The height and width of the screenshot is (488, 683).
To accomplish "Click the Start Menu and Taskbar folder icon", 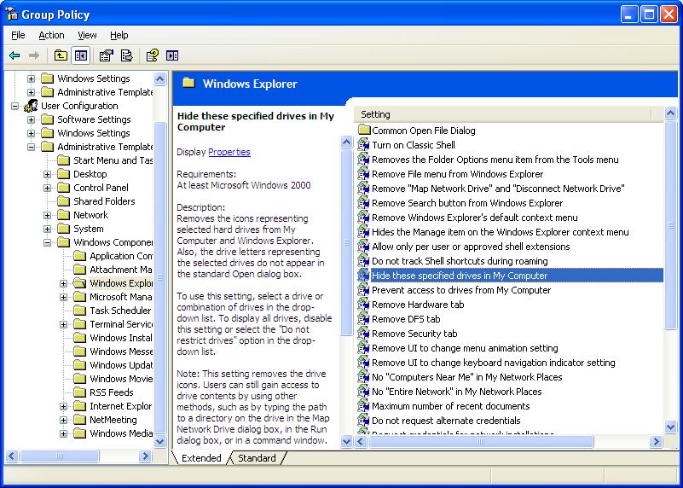I will pyautogui.click(x=64, y=160).
